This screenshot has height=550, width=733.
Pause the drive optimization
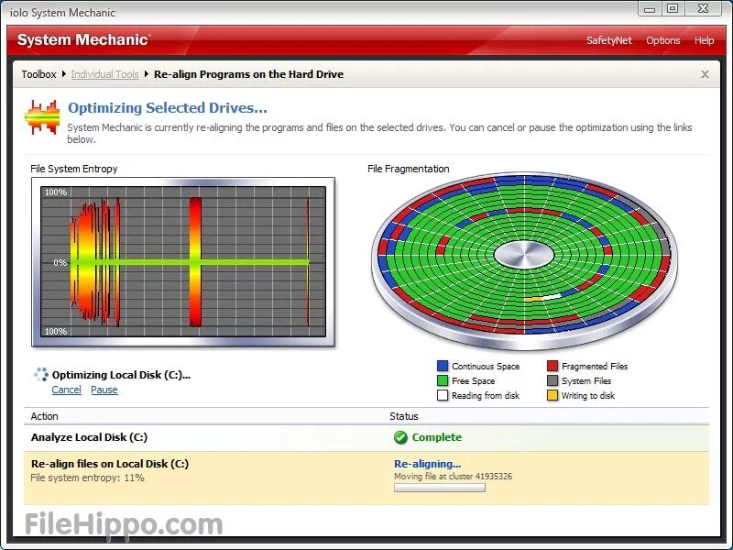104,390
